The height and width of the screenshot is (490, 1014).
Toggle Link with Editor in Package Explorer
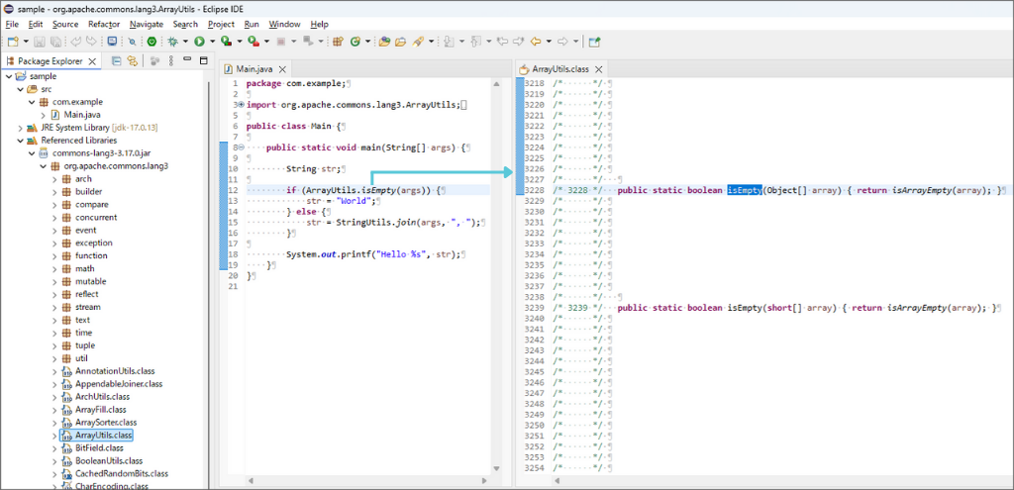point(131,61)
